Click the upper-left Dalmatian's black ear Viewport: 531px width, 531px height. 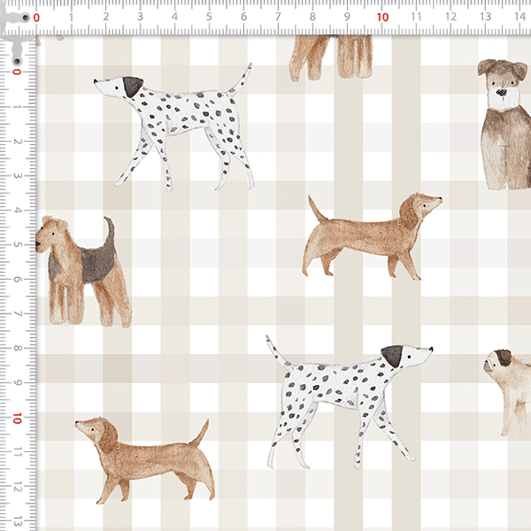coord(132,86)
